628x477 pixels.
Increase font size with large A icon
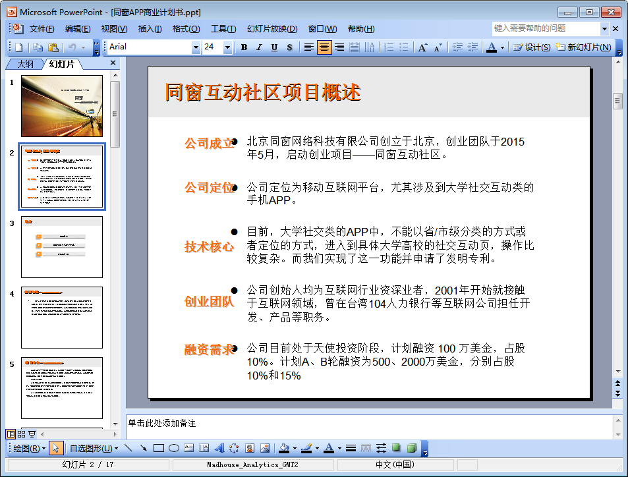click(x=422, y=47)
